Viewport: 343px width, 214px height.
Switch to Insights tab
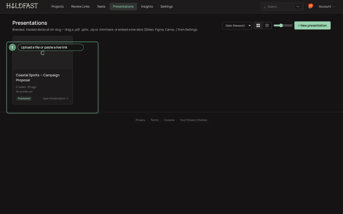coord(147,7)
